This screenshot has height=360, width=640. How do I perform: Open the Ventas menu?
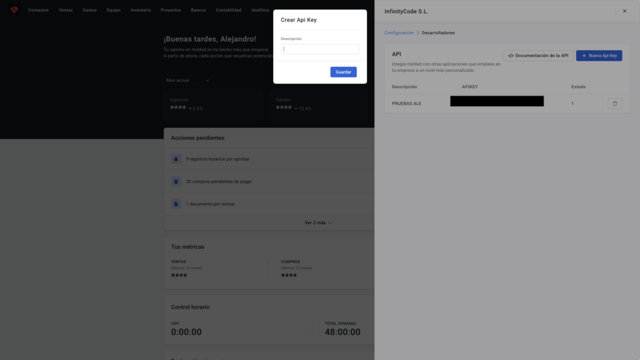point(66,10)
